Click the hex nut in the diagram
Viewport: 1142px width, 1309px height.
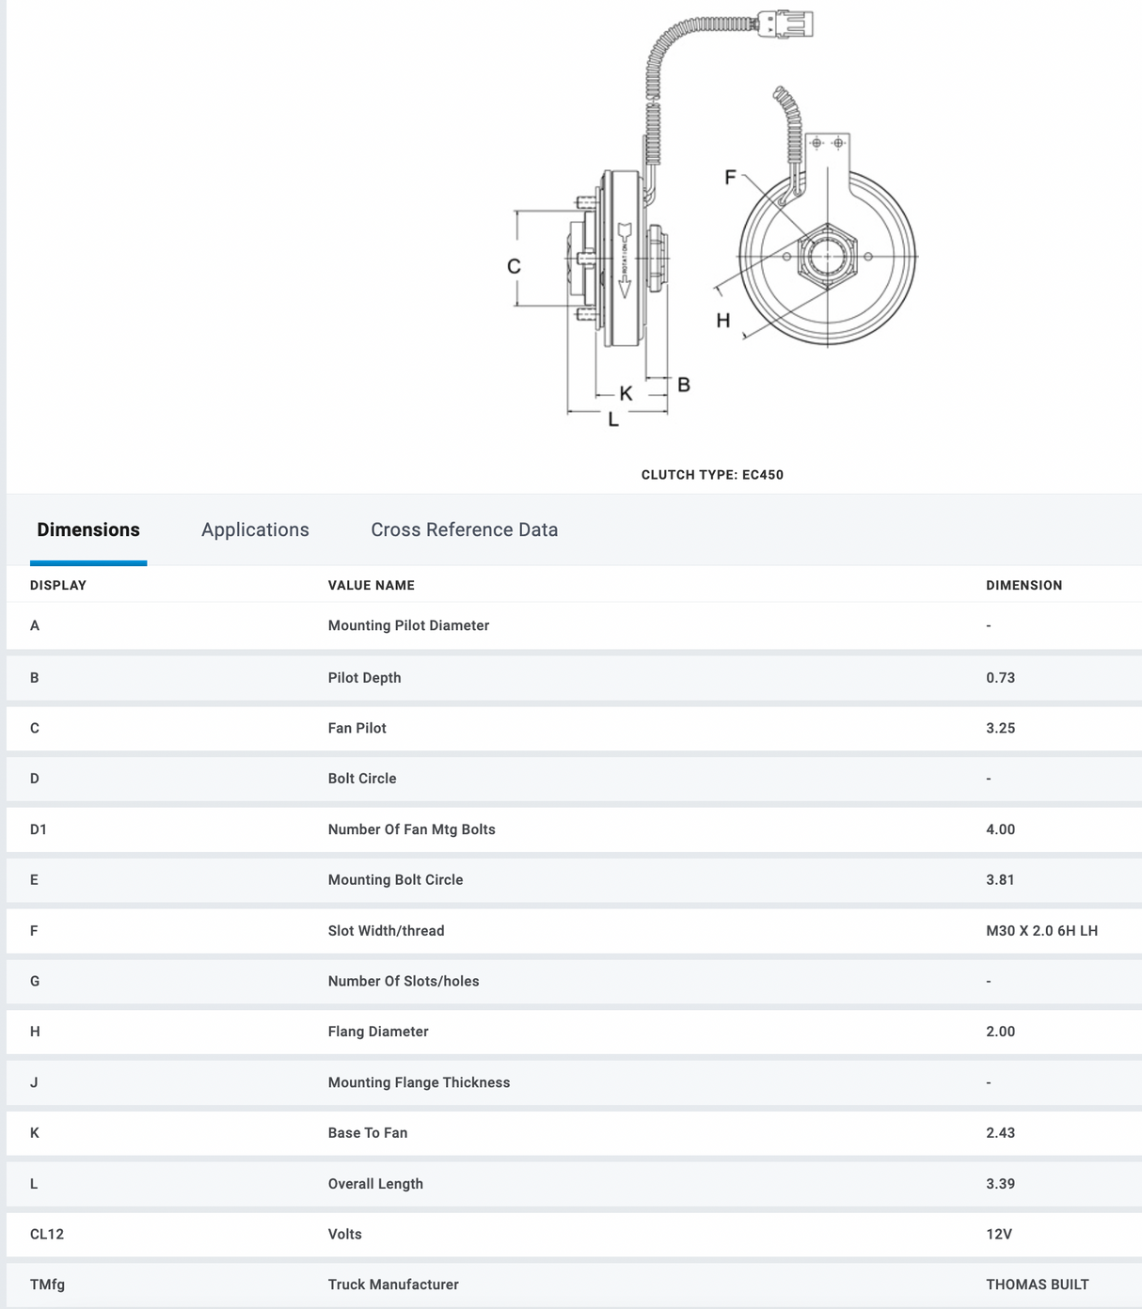827,256
